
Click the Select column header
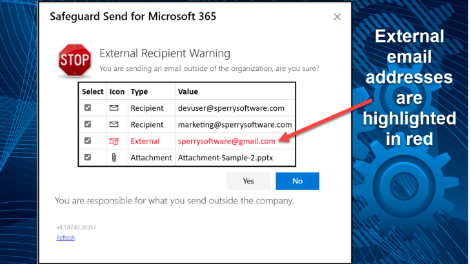[x=92, y=92]
